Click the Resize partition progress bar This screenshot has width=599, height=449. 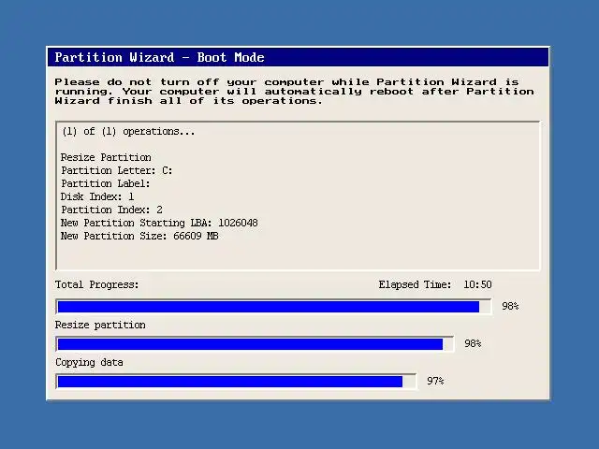tap(255, 344)
